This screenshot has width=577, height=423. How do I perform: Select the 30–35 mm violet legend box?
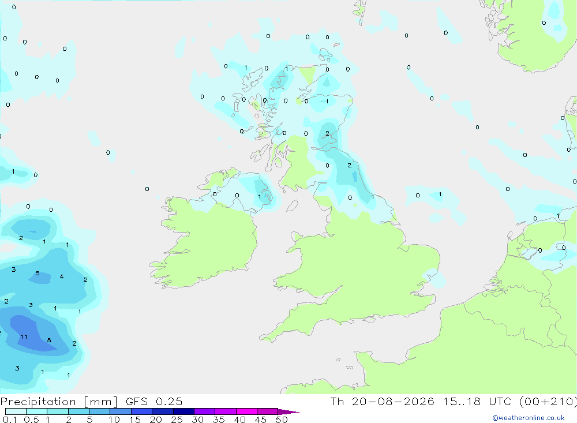(x=205, y=411)
